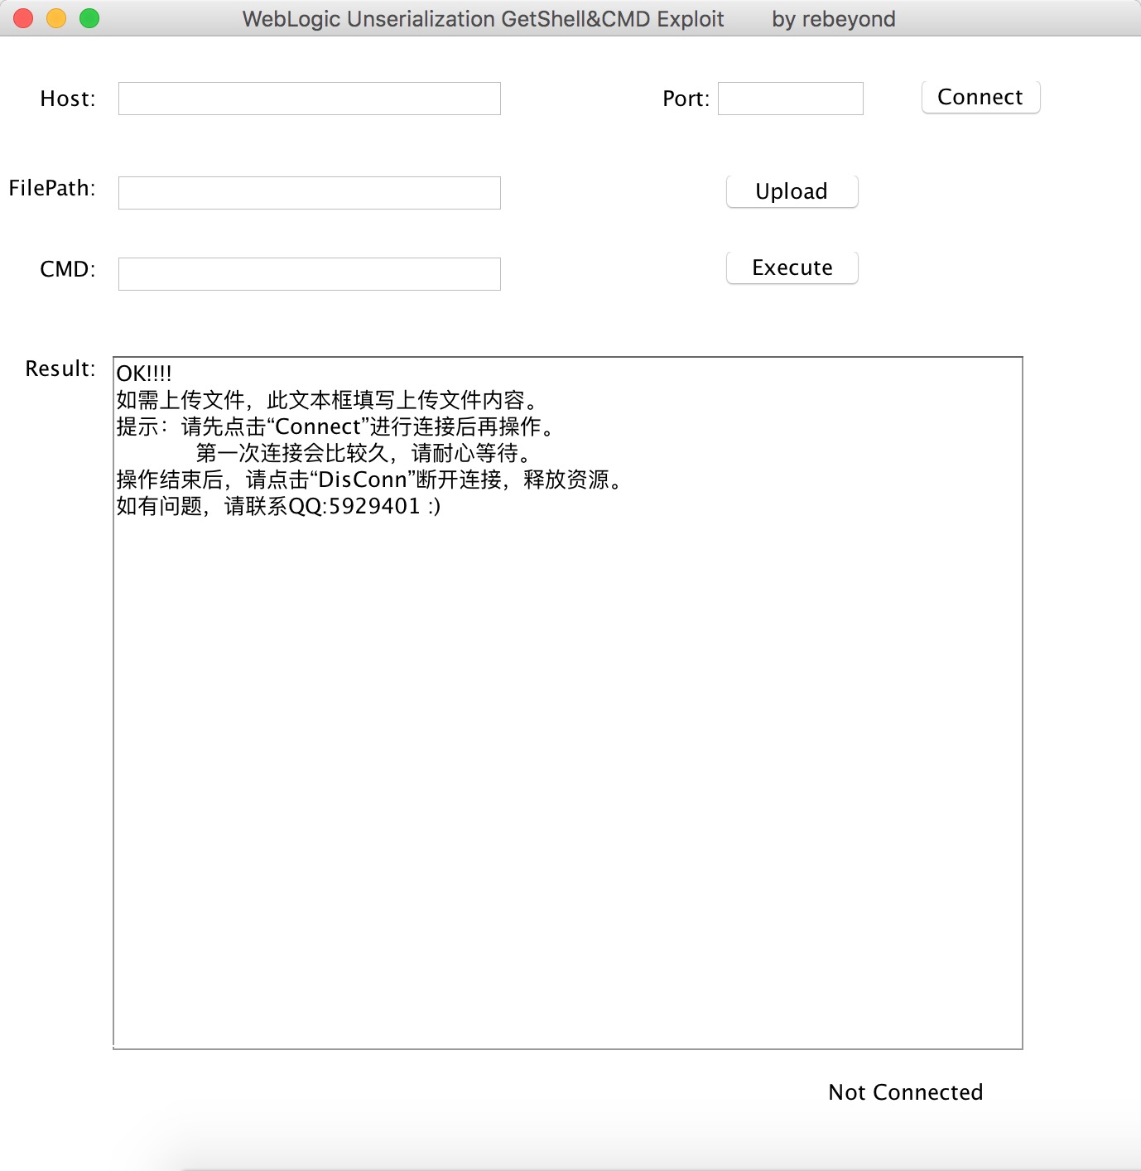
Task: Click the CMD: label
Action: [68, 269]
